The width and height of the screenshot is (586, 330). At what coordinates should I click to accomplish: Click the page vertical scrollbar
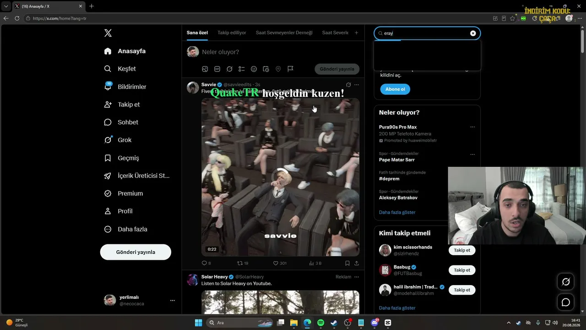[583, 41]
